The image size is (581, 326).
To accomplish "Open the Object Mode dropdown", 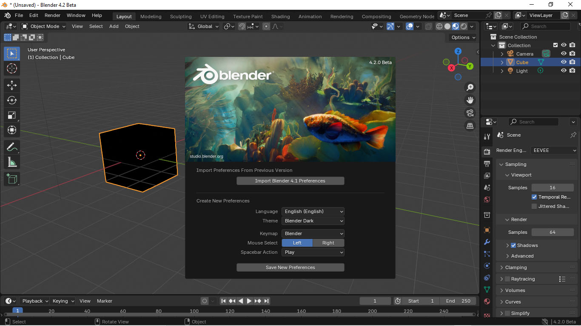I will [x=43, y=26].
